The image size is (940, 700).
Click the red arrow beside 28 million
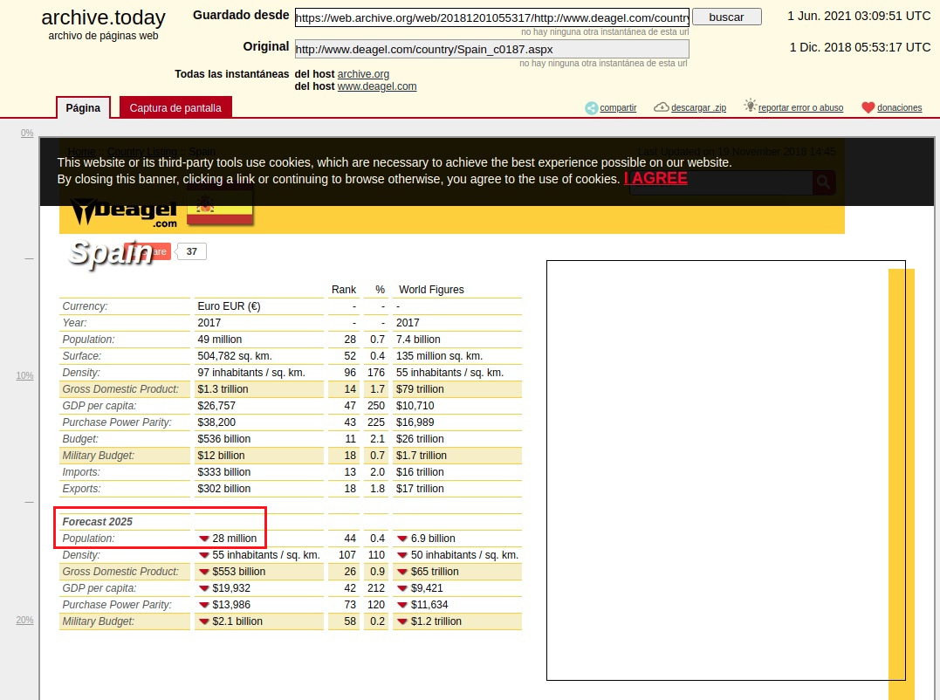tap(204, 539)
